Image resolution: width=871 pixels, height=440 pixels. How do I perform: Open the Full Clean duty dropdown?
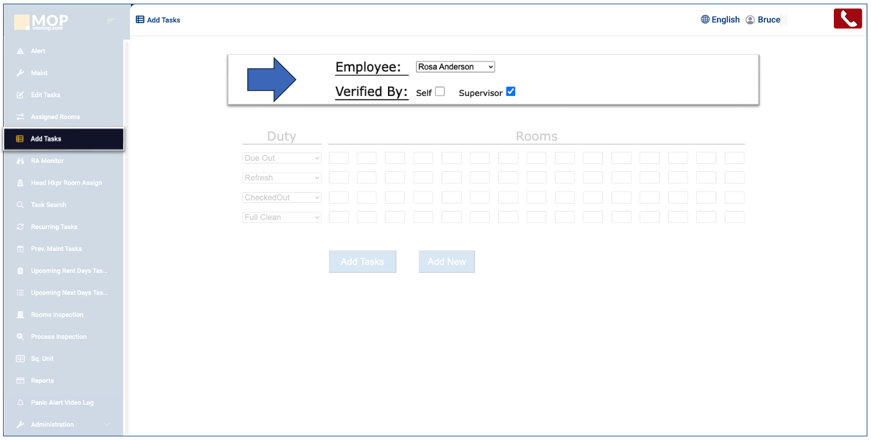point(281,217)
